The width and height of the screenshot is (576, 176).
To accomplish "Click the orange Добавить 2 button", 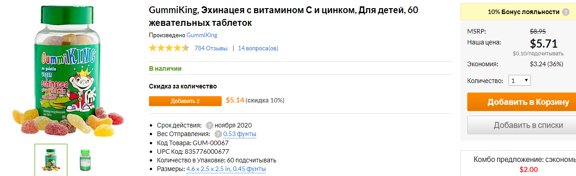I will [x=185, y=101].
